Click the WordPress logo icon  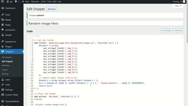pos(2,1)
